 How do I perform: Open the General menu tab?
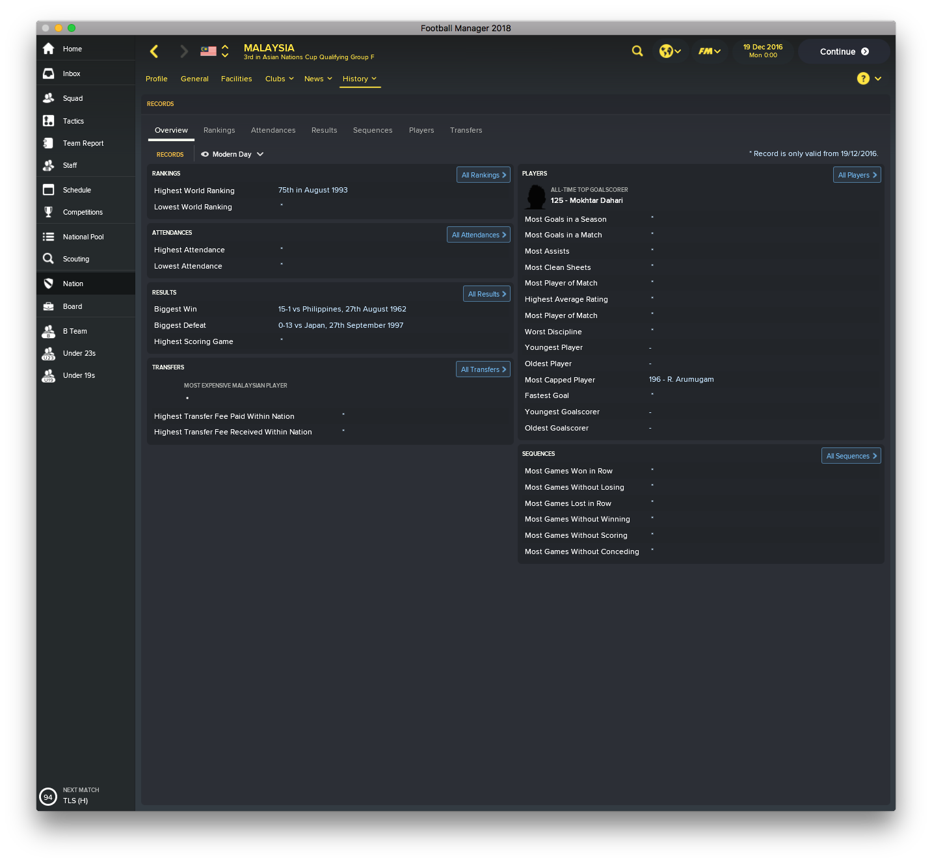click(194, 79)
